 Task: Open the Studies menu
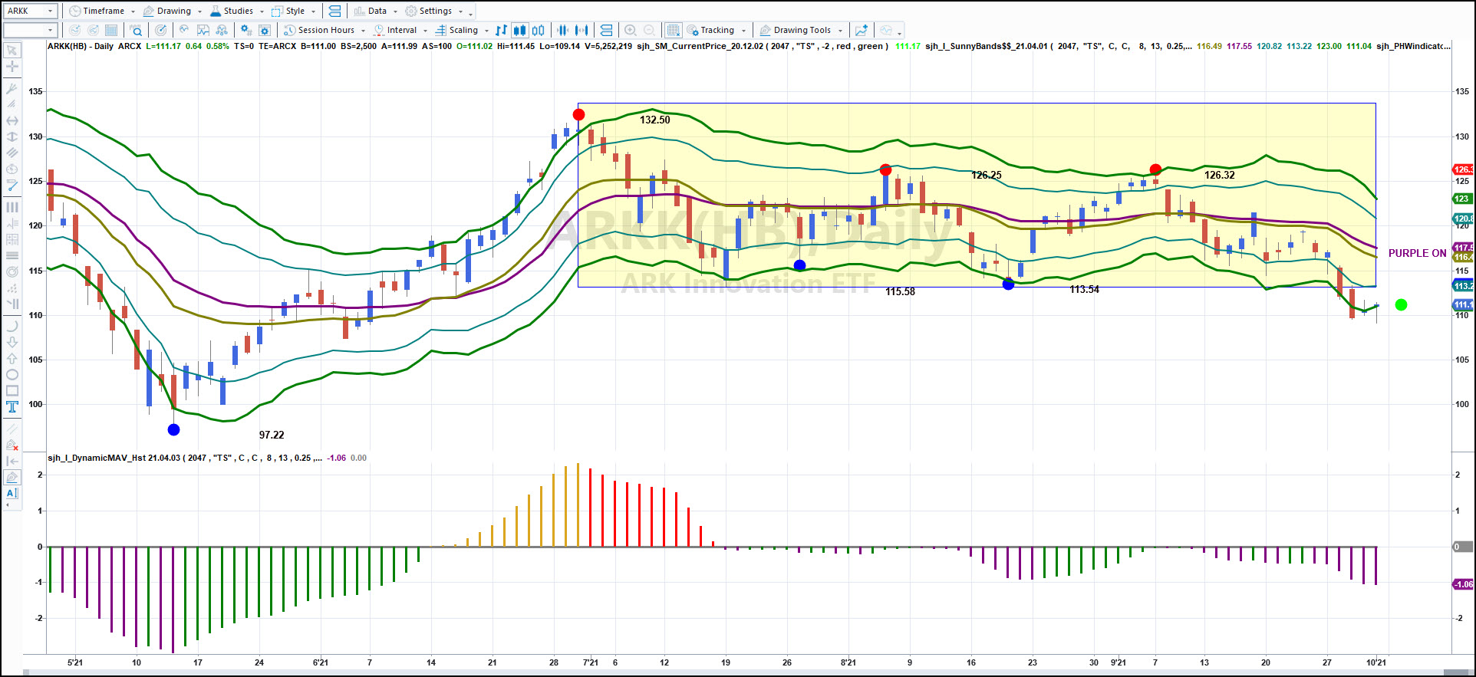[232, 11]
